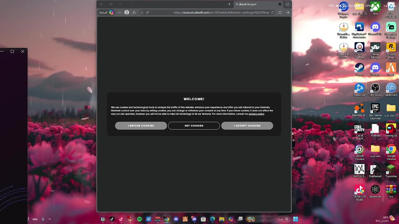Launch OBS Studio desktop shortcut
399x224 pixels.
pos(375,90)
